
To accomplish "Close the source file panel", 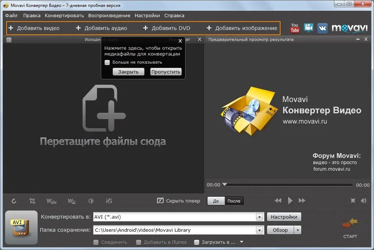I will [x=200, y=39].
